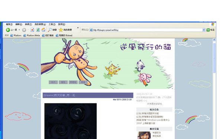Click the blog title 逆風飛行的貓
Image resolution: width=223 pixels, height=139 pixels.
145,47
